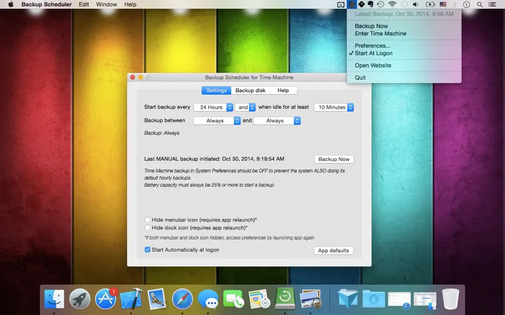
Task: Open second Always backup-between dropdown
Action: pos(277,120)
